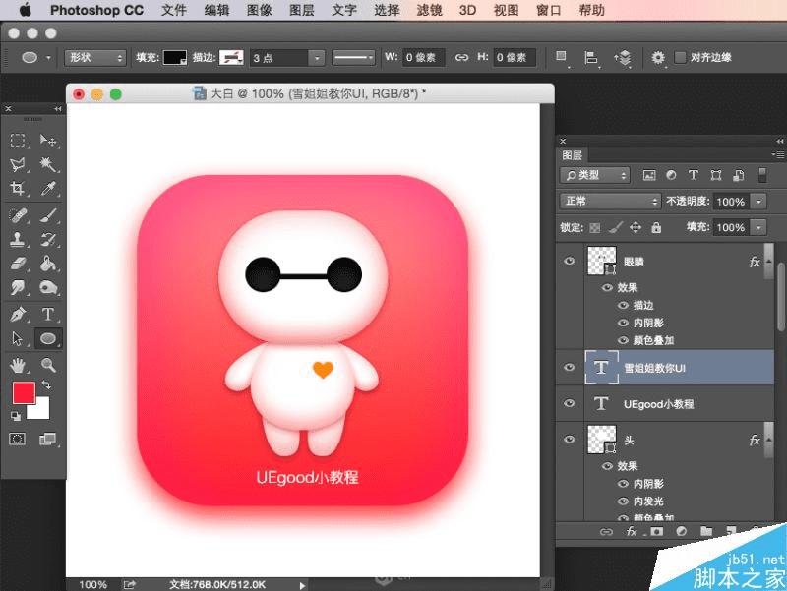Select the Paint Bucket tool
This screenshot has height=591, width=787.
coord(47,264)
